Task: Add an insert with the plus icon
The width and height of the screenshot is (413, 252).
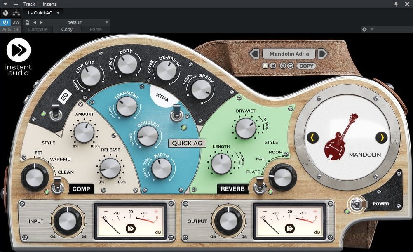Action: [x=16, y=4]
